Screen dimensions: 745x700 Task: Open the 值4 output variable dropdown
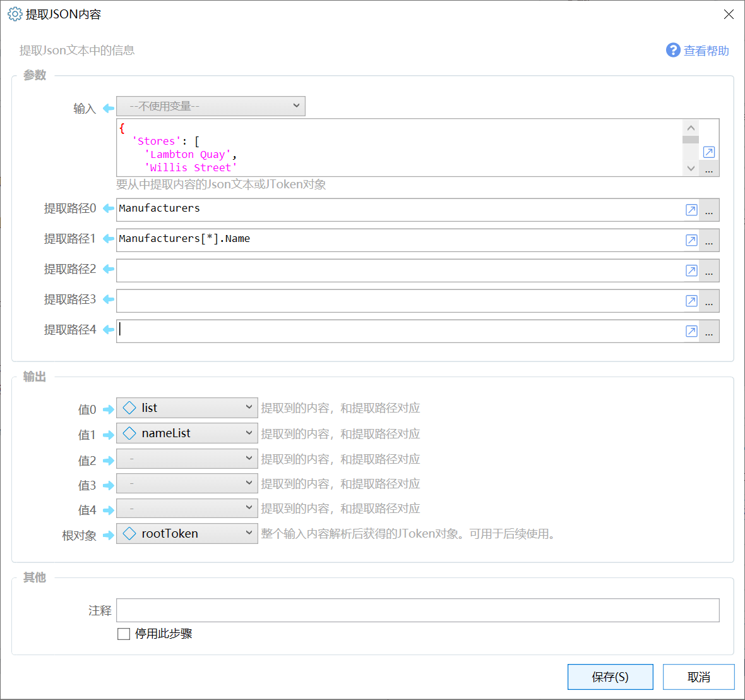(188, 508)
